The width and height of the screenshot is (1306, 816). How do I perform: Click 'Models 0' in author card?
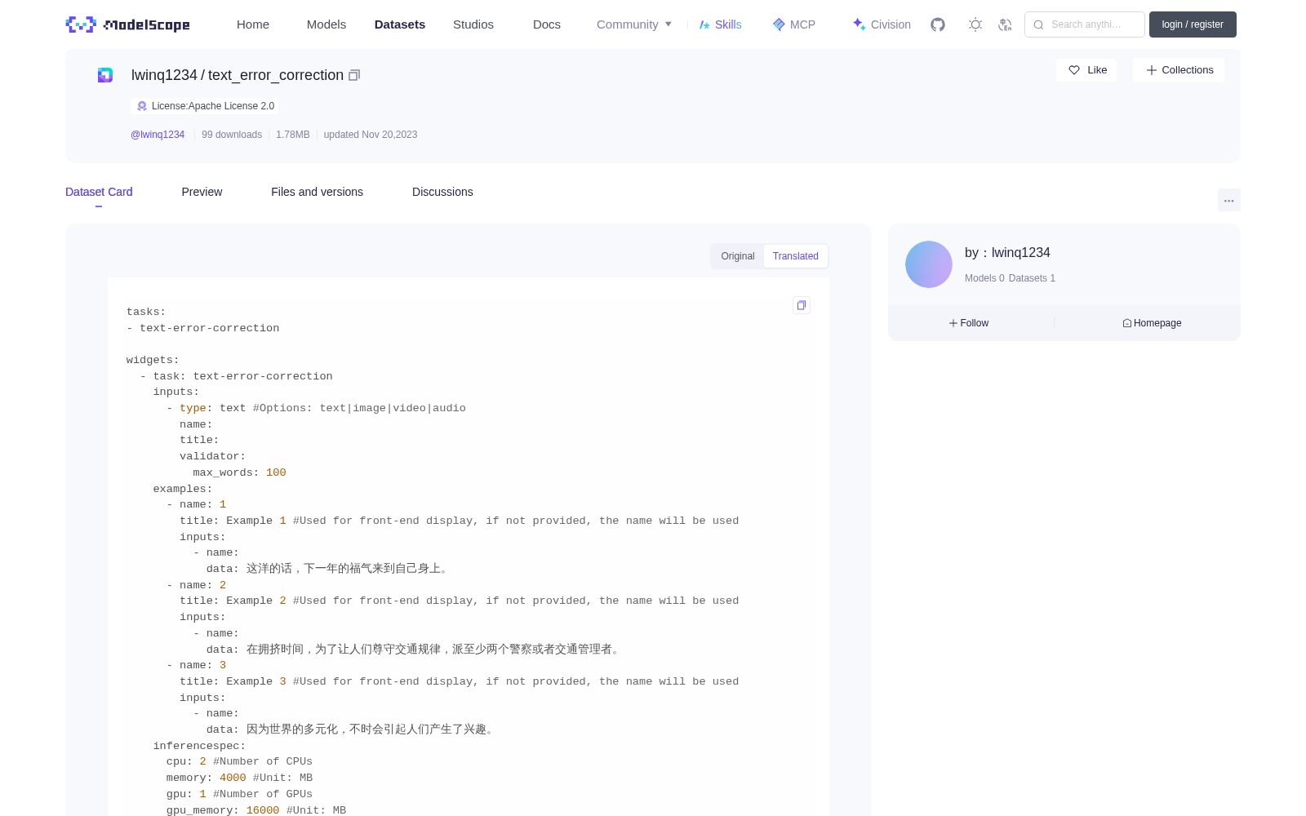[x=984, y=278]
